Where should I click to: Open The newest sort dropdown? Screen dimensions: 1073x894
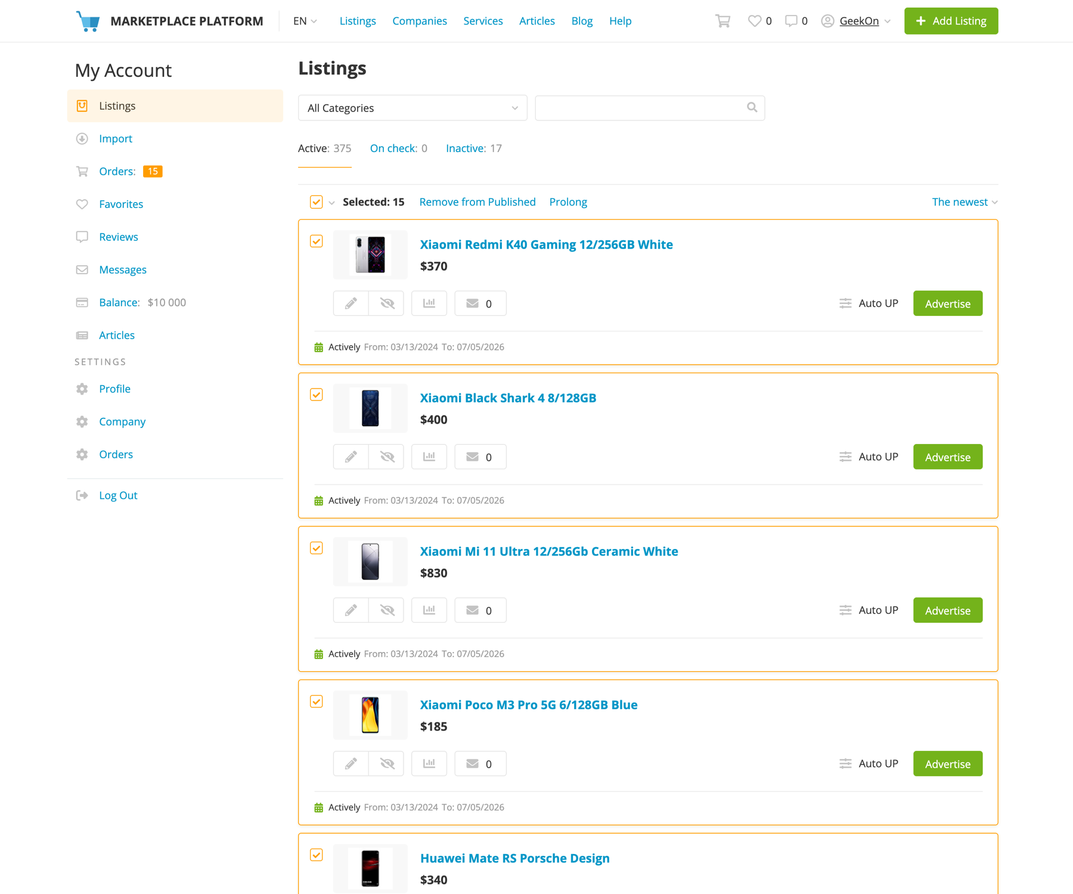coord(965,202)
